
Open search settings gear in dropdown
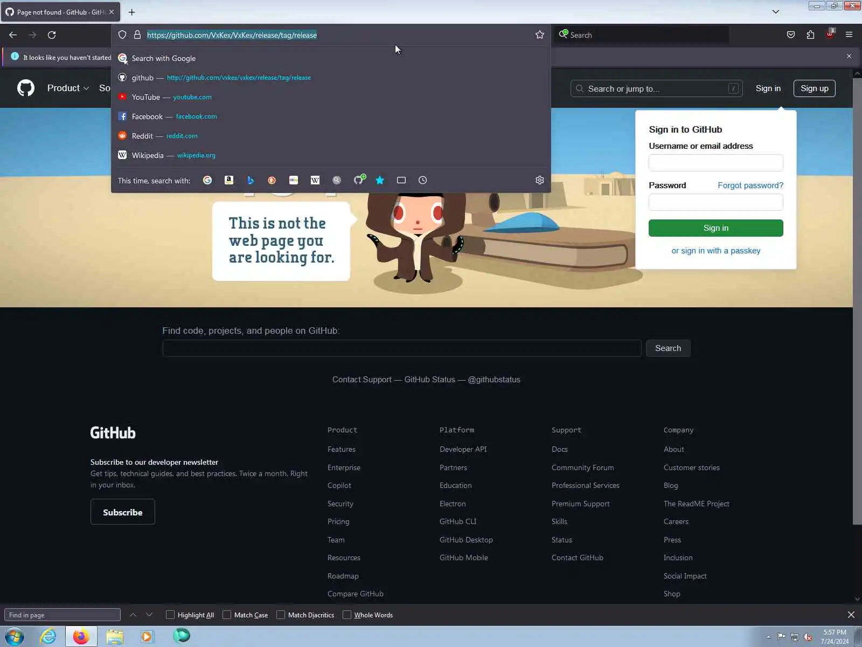pyautogui.click(x=539, y=180)
